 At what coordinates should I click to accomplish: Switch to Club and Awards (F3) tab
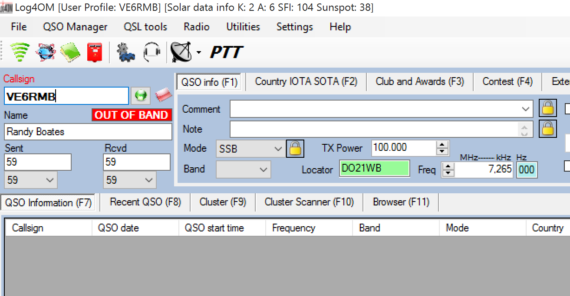point(420,81)
